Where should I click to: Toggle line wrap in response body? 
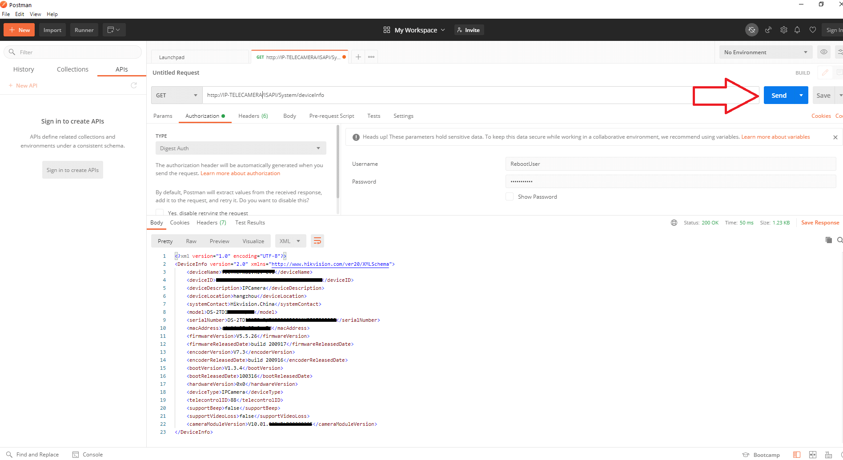tap(317, 241)
